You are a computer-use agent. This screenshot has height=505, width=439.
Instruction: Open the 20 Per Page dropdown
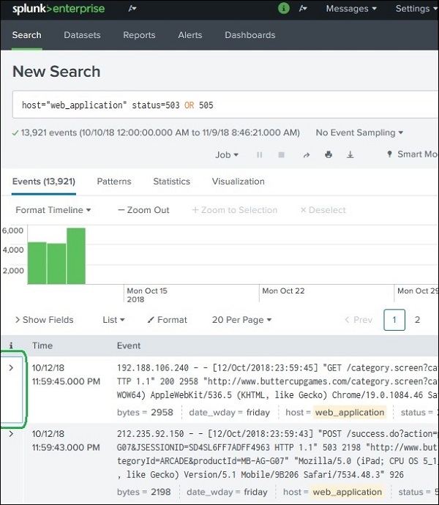[241, 320]
